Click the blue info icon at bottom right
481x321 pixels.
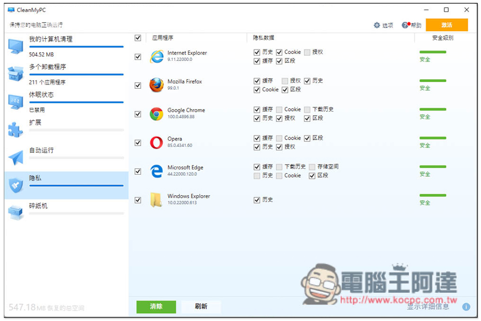click(x=466, y=307)
